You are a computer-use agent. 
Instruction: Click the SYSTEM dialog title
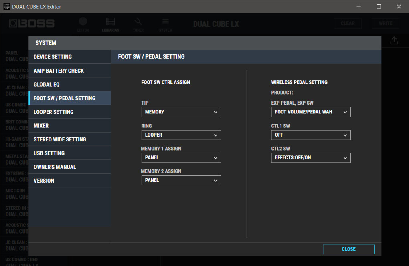point(46,43)
